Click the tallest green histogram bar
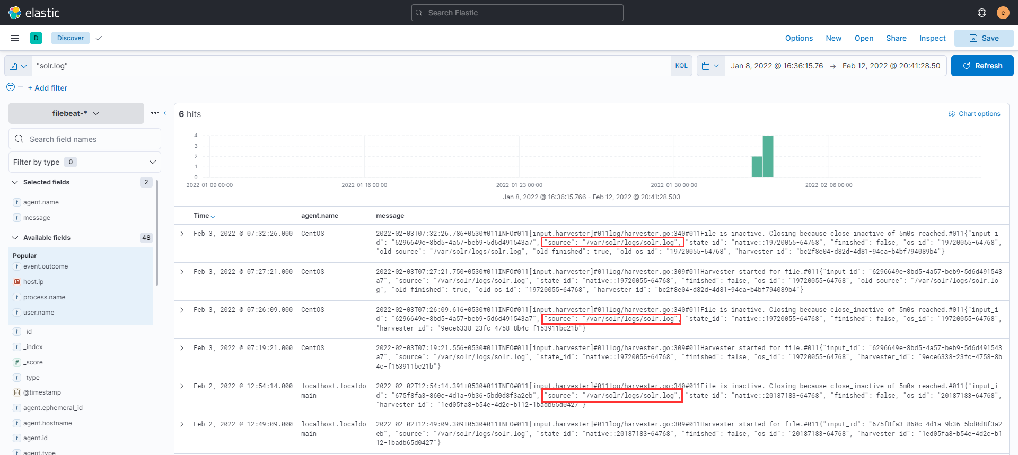1018x455 pixels. pos(768,156)
